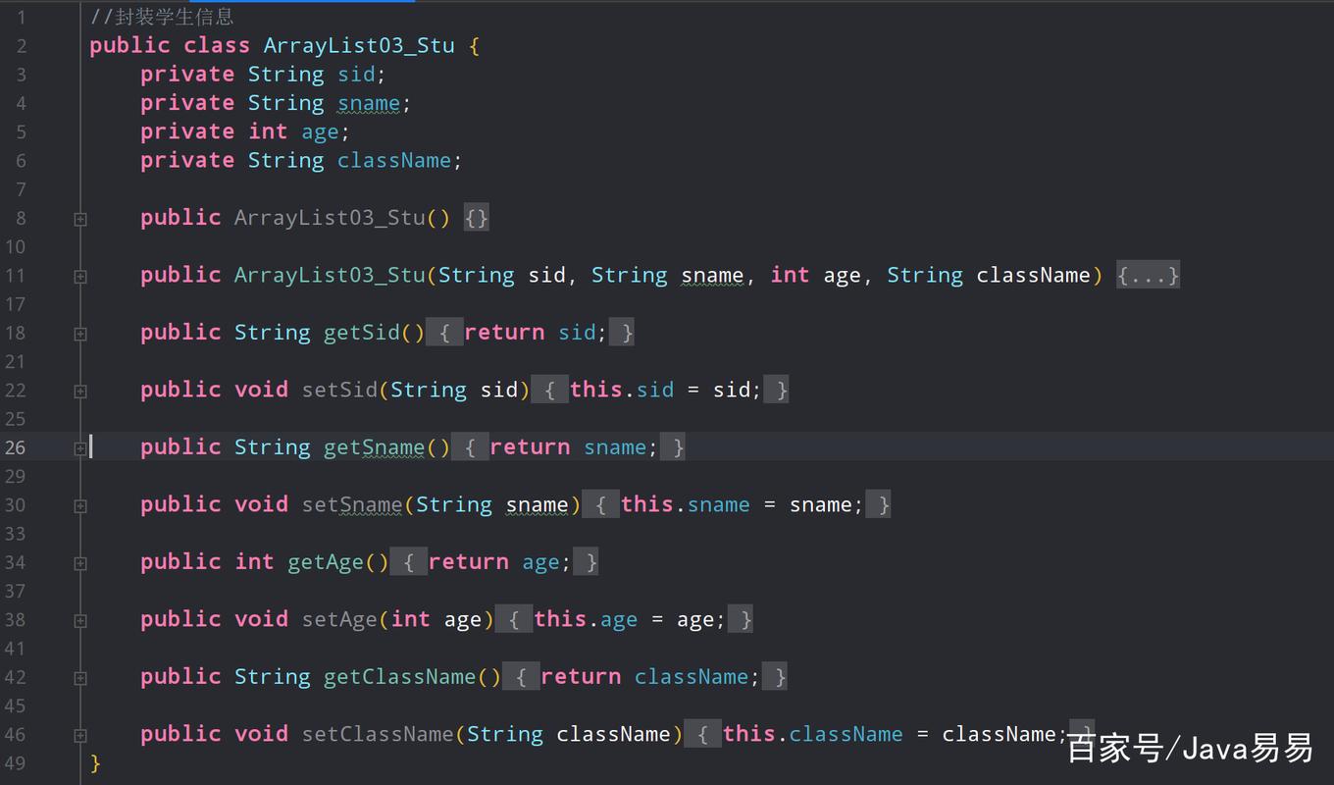The height and width of the screenshot is (785, 1334).
Task: Click the underlined sname field on line 4
Action: (369, 103)
